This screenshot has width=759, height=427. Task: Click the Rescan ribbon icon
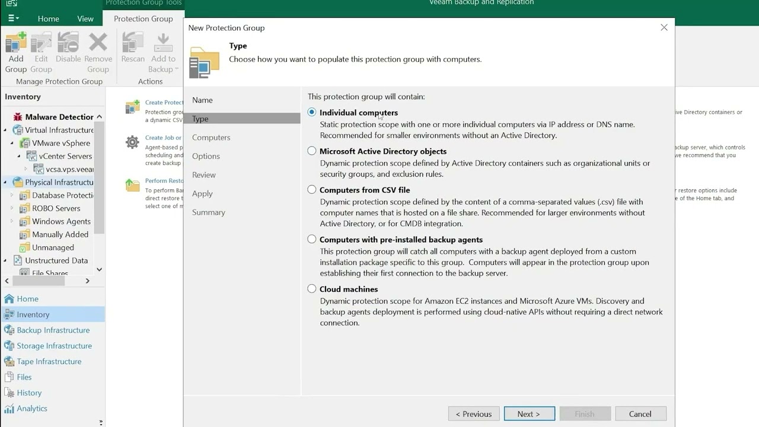coord(133,44)
